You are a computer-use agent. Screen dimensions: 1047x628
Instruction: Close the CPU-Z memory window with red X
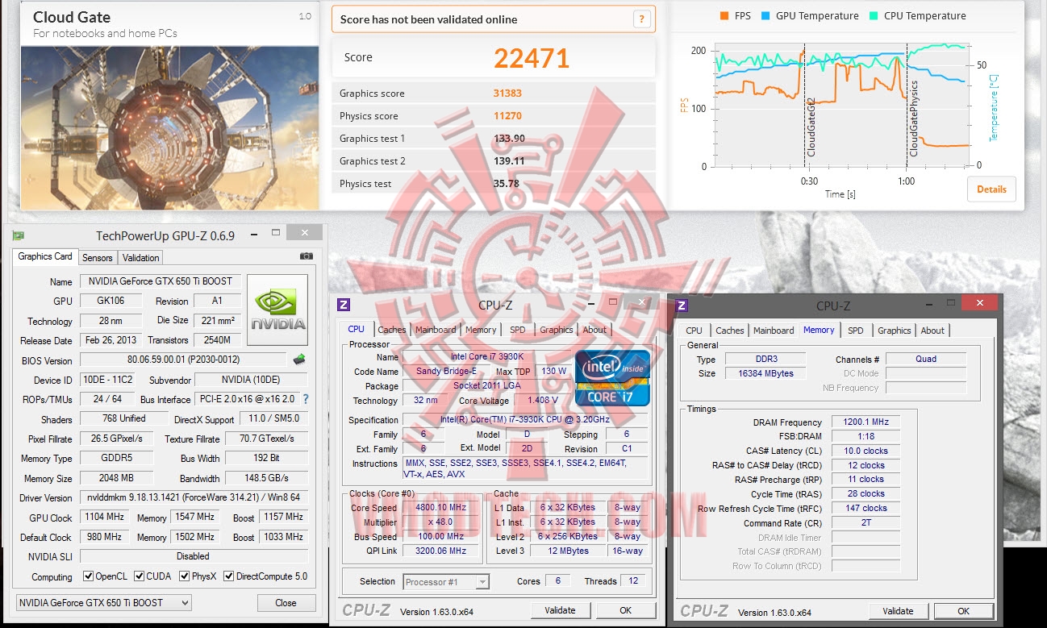coord(979,303)
